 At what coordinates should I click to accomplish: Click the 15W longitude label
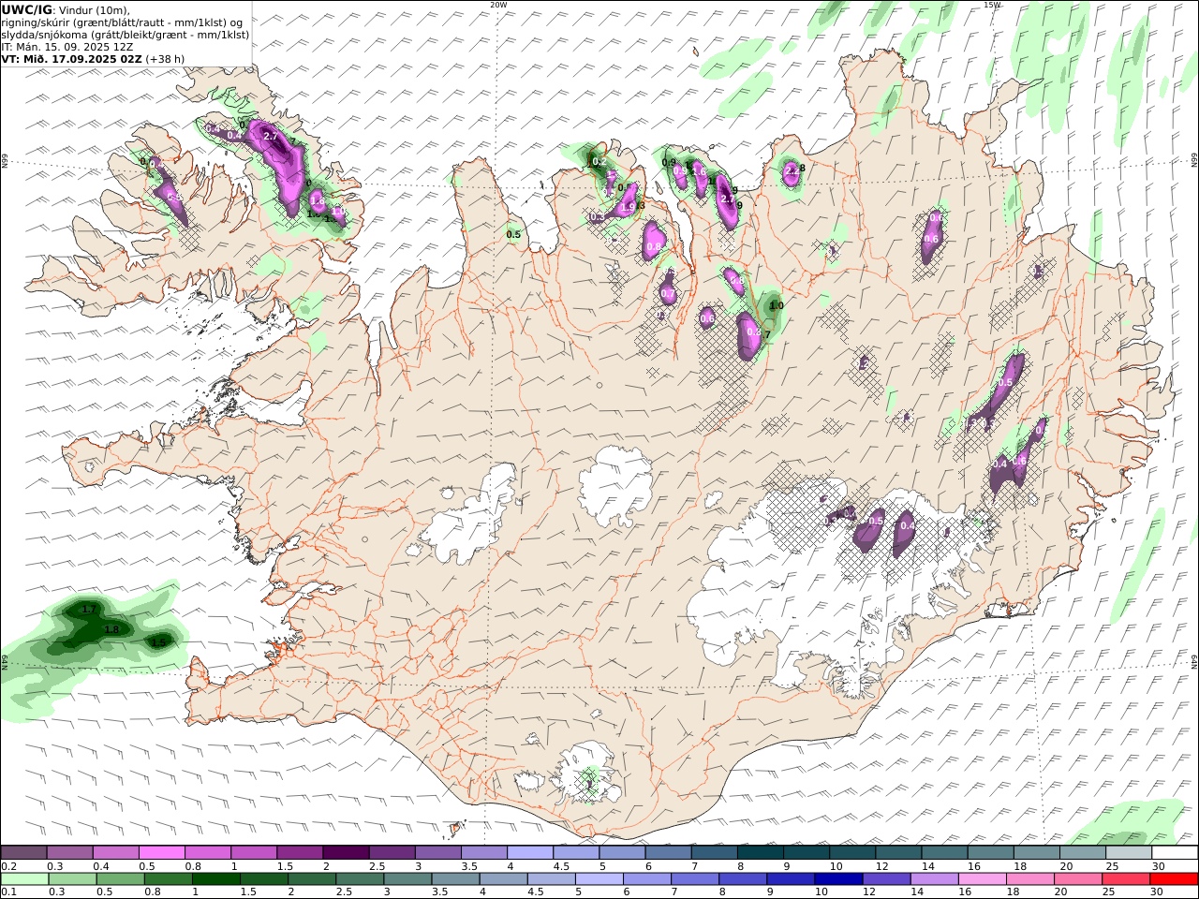[992, 5]
